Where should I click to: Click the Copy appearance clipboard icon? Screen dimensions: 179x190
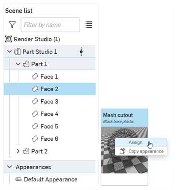pos(122,151)
